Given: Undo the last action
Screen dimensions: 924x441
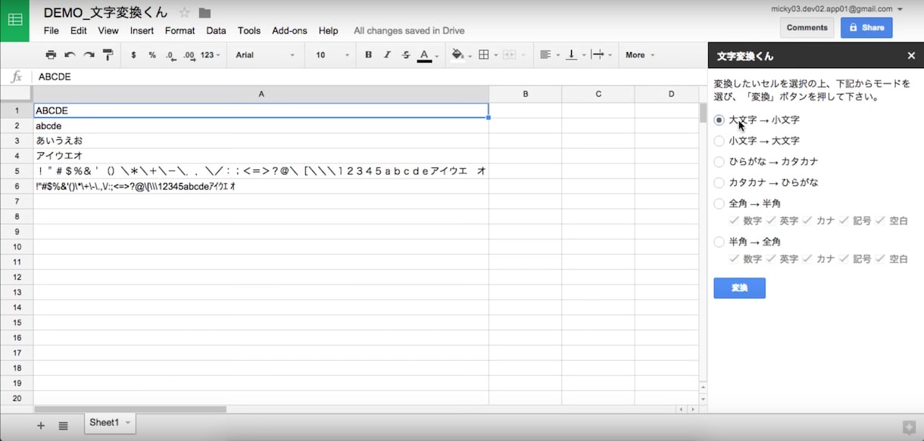Looking at the screenshot, I should (x=70, y=55).
